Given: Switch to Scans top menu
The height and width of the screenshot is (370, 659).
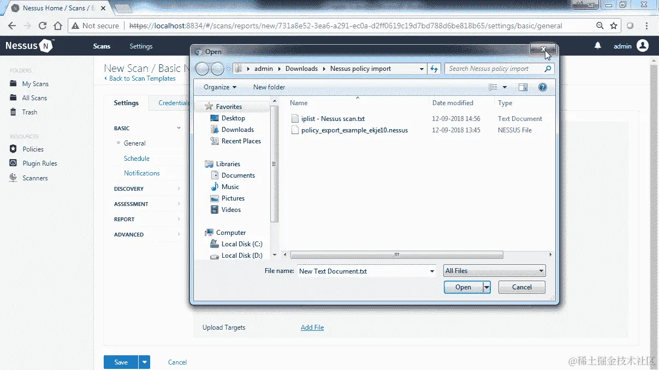Looking at the screenshot, I should click(x=102, y=46).
